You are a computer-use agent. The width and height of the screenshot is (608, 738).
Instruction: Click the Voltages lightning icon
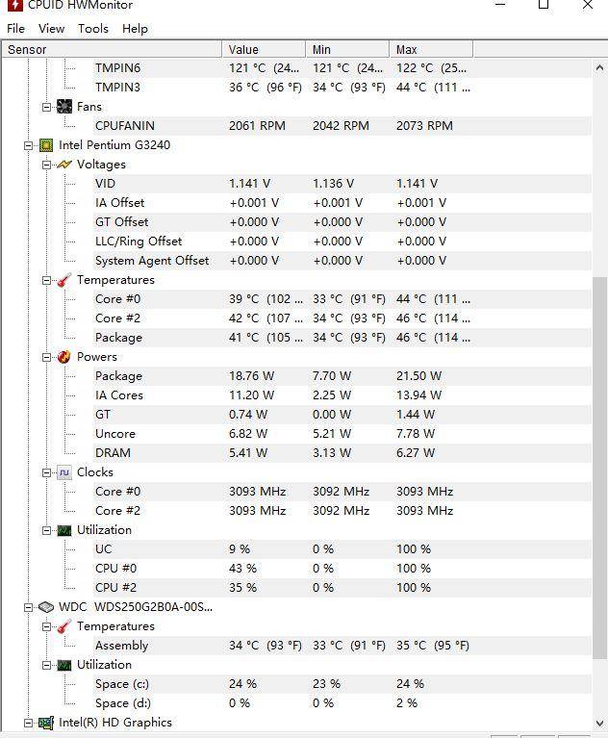tap(64, 165)
